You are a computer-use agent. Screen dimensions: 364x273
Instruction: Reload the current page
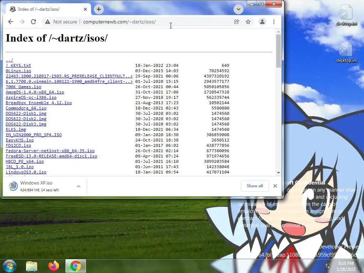[33, 22]
